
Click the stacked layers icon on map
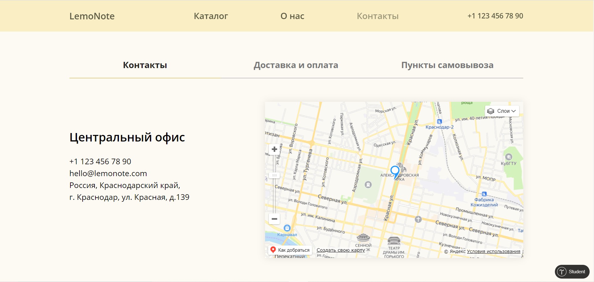point(491,111)
